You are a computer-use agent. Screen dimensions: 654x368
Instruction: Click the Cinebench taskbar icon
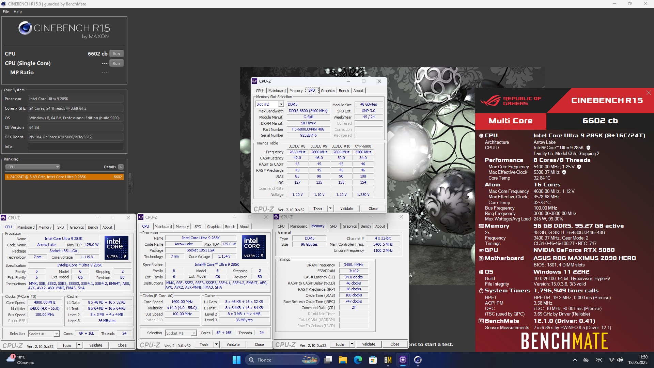click(418, 360)
